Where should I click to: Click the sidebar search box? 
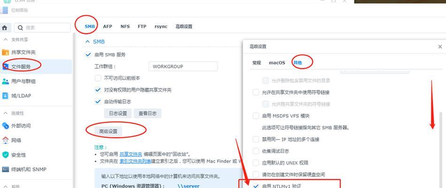click(42, 28)
